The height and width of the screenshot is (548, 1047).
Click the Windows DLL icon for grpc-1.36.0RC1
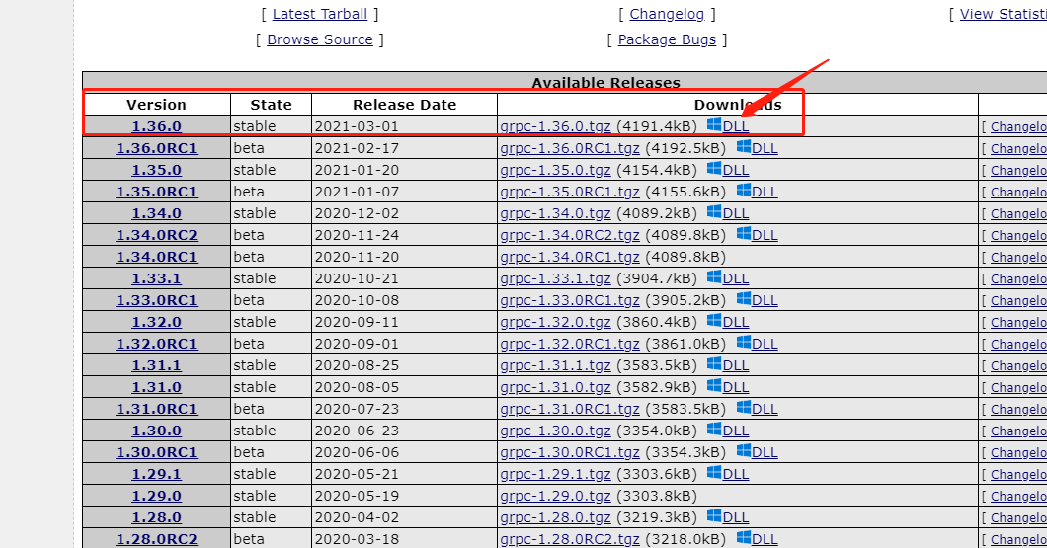(x=743, y=147)
